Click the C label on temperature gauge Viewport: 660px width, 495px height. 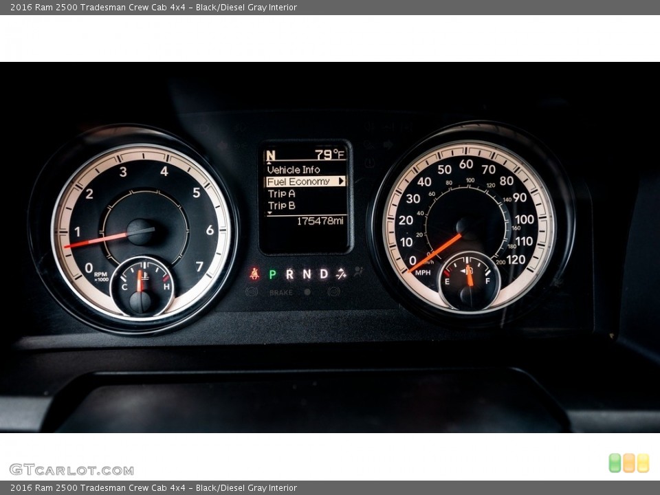click(x=124, y=287)
